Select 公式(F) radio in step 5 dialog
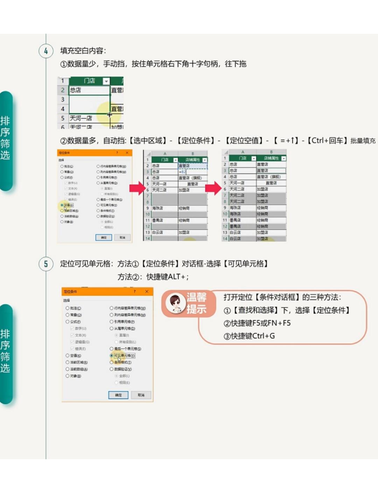Viewport: 378px width, 493px height. coord(68,321)
